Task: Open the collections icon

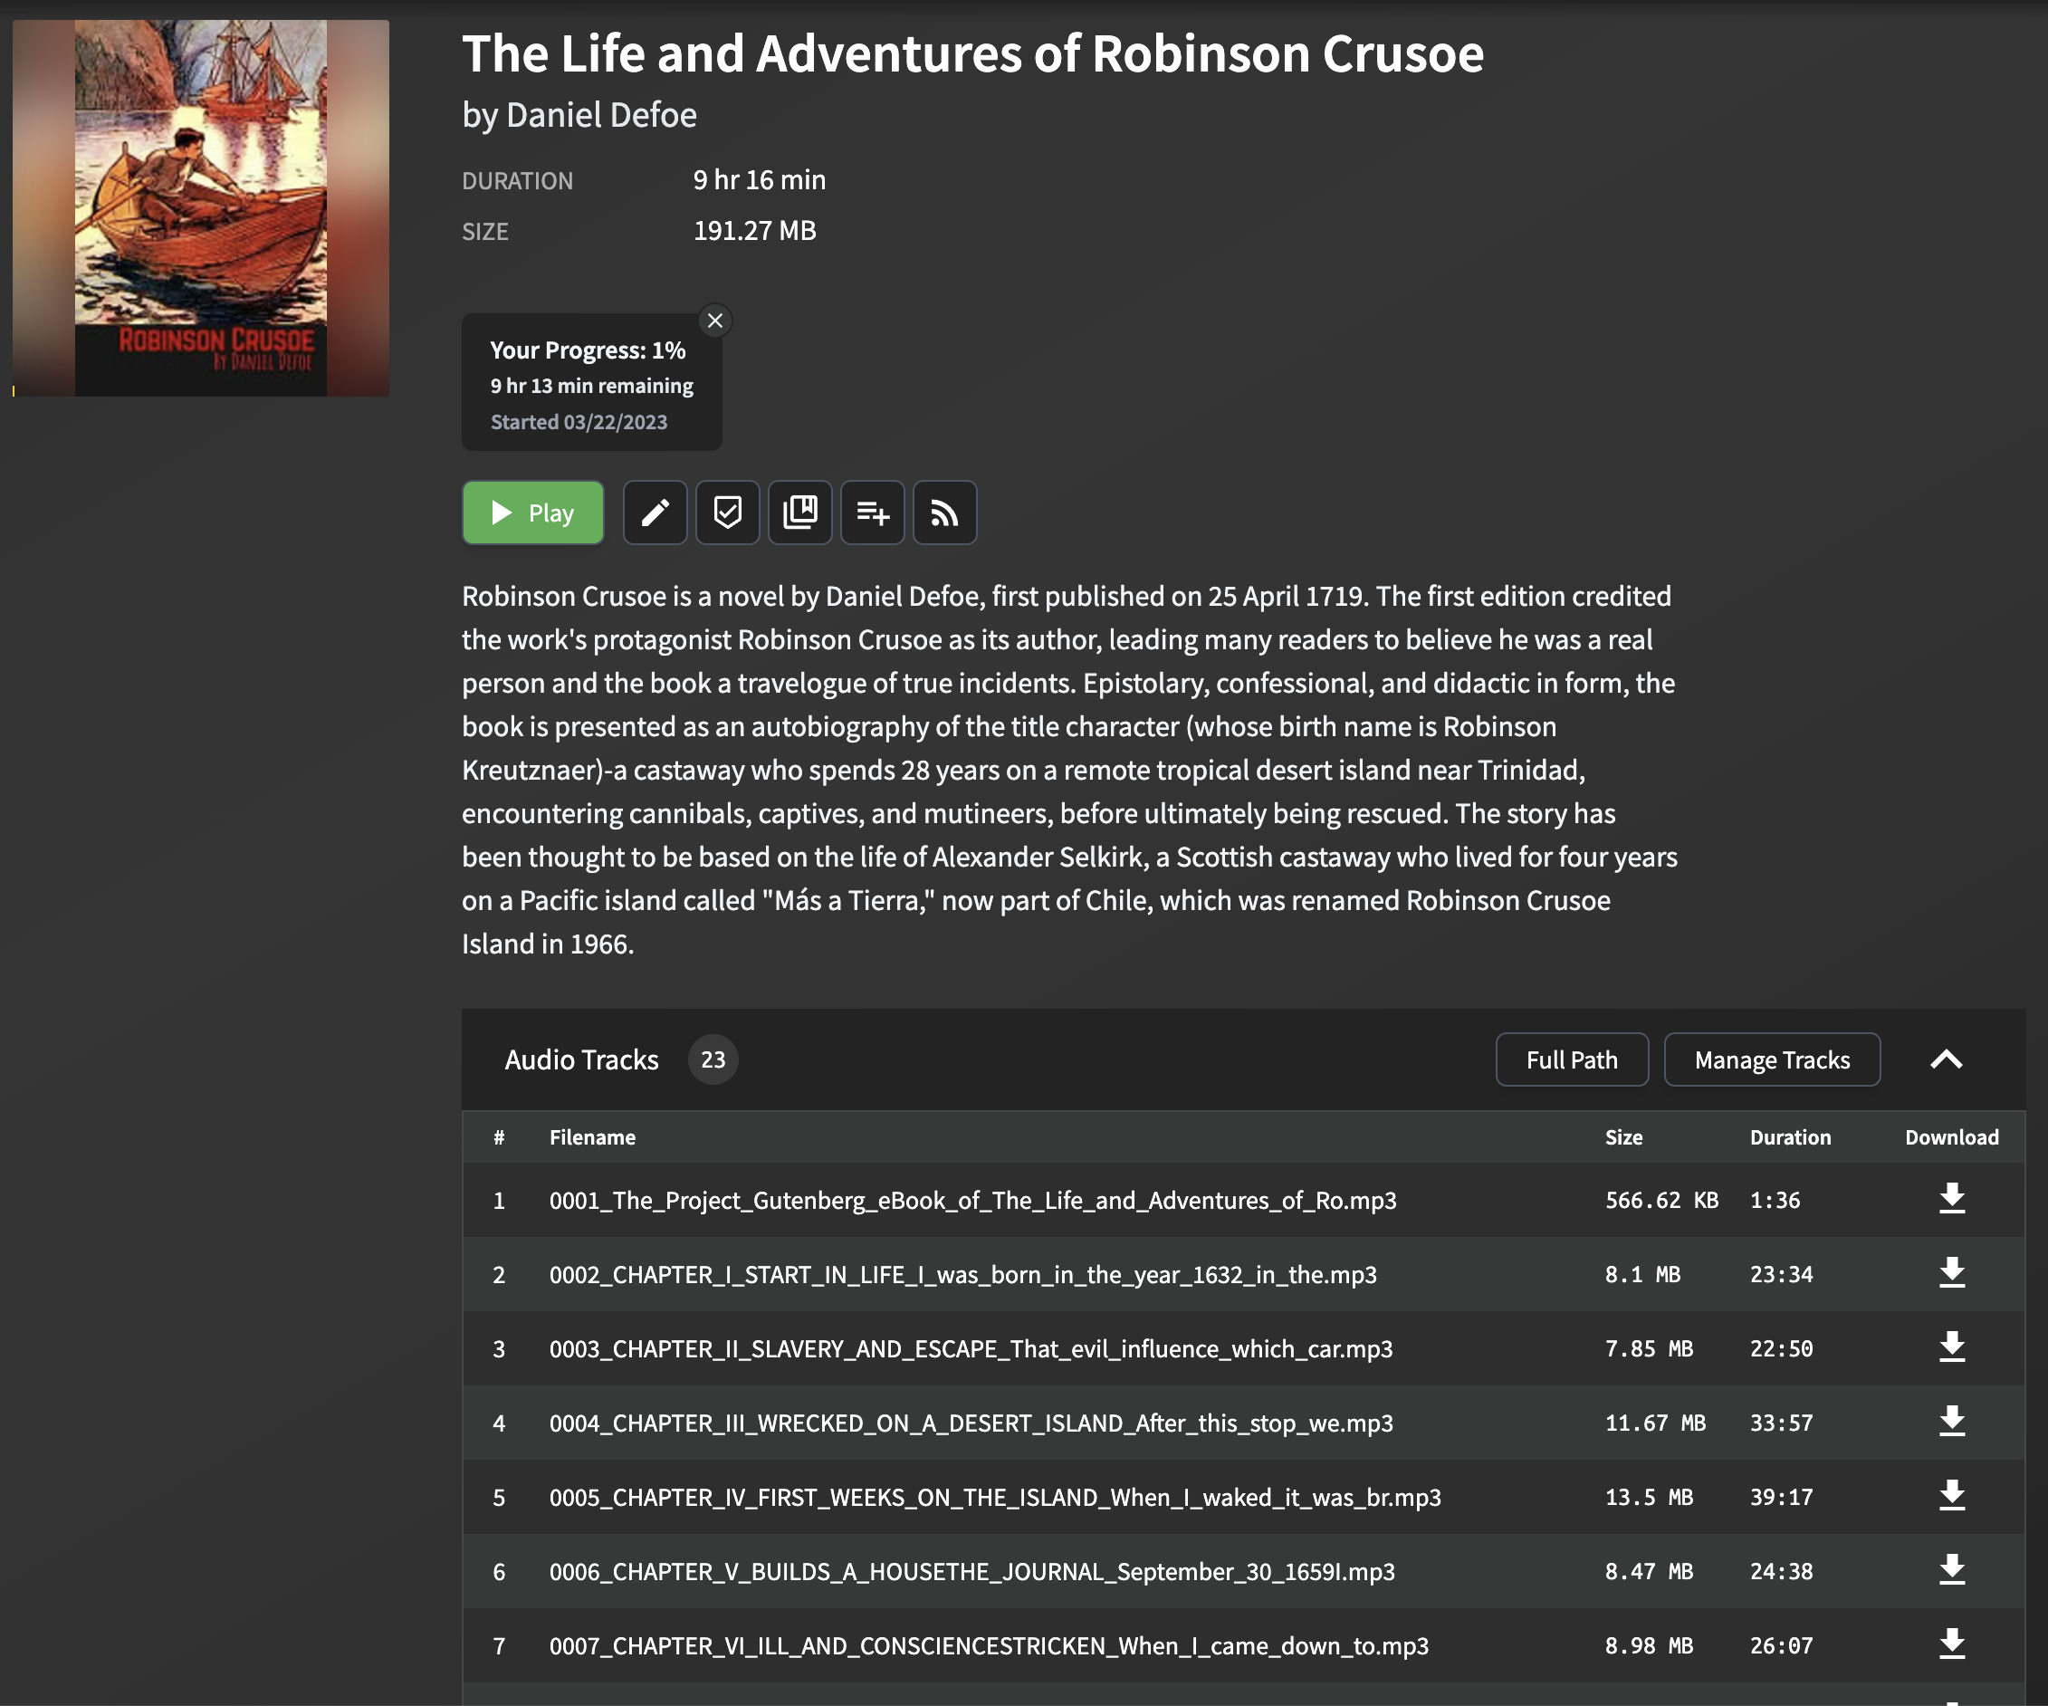Action: pyautogui.click(x=799, y=513)
